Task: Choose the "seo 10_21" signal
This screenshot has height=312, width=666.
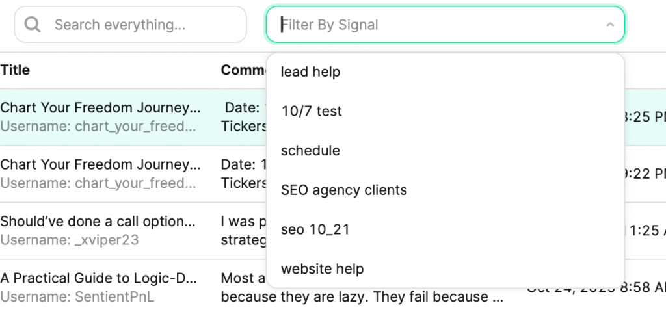Action: (315, 229)
